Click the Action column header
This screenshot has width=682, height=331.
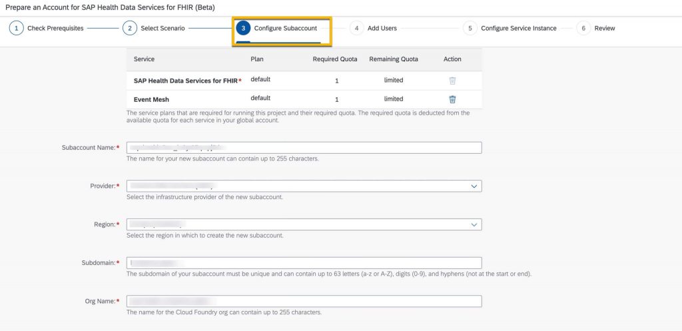(452, 59)
